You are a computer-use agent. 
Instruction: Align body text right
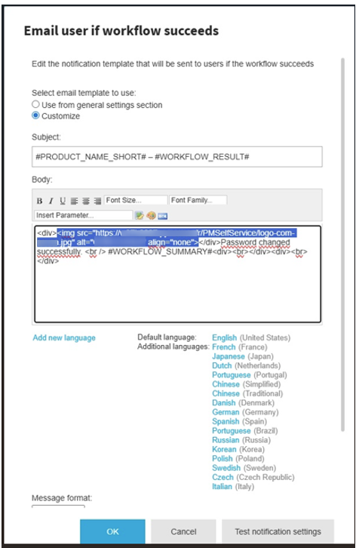coord(97,201)
